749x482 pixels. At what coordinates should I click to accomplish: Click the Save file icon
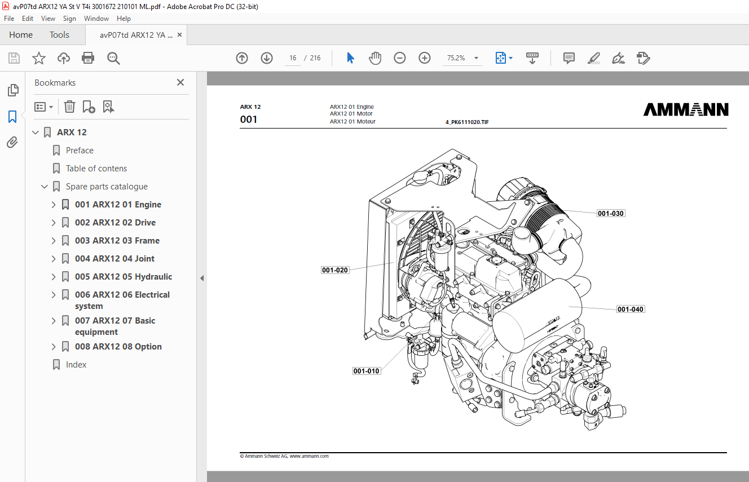click(x=14, y=58)
